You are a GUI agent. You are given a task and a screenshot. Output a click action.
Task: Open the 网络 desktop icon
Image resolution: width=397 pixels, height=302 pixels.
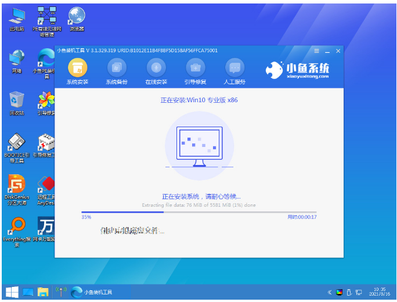(17, 62)
